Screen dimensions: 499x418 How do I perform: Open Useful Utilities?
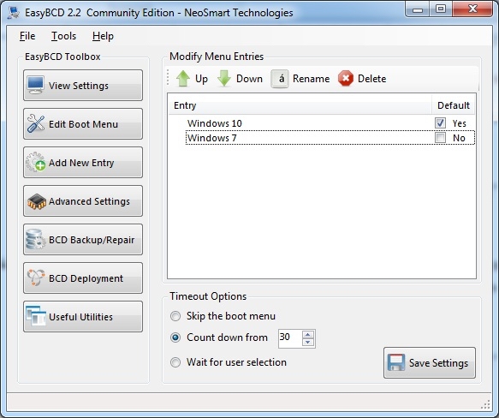pyautogui.click(x=83, y=317)
